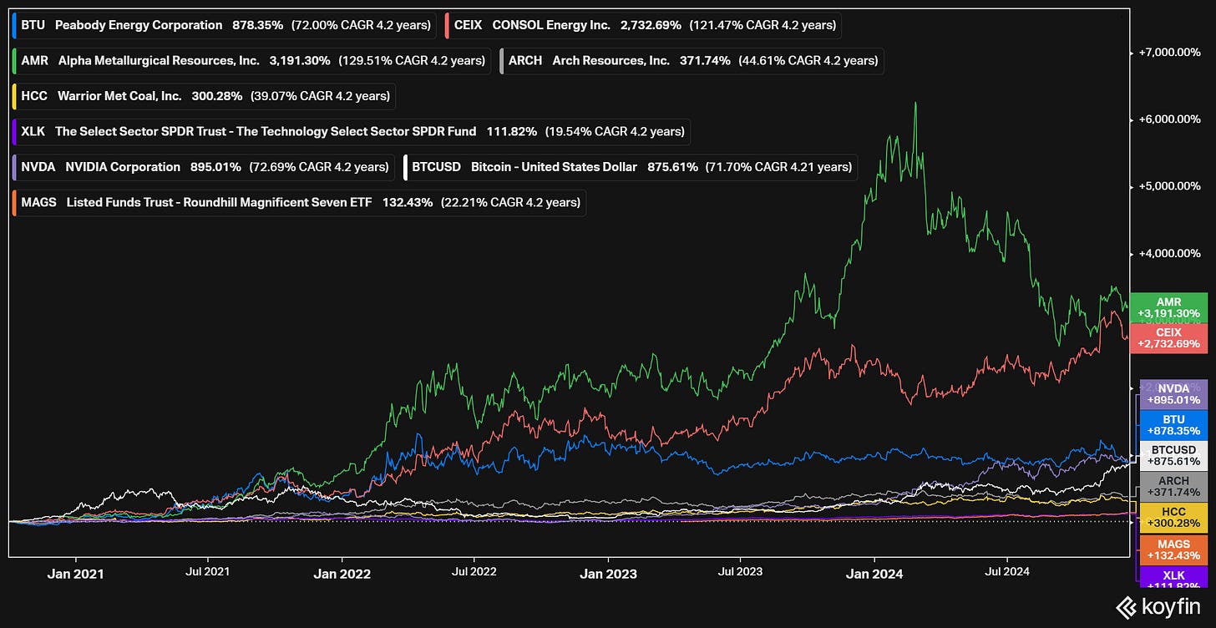This screenshot has height=628, width=1216.
Task: Click the 72.00% CAGR text for BTU
Action: [x=360, y=25]
